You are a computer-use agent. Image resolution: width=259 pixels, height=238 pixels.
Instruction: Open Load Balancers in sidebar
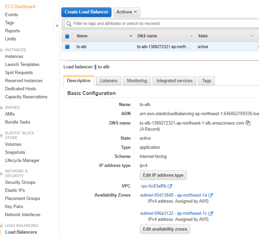coord(21,232)
